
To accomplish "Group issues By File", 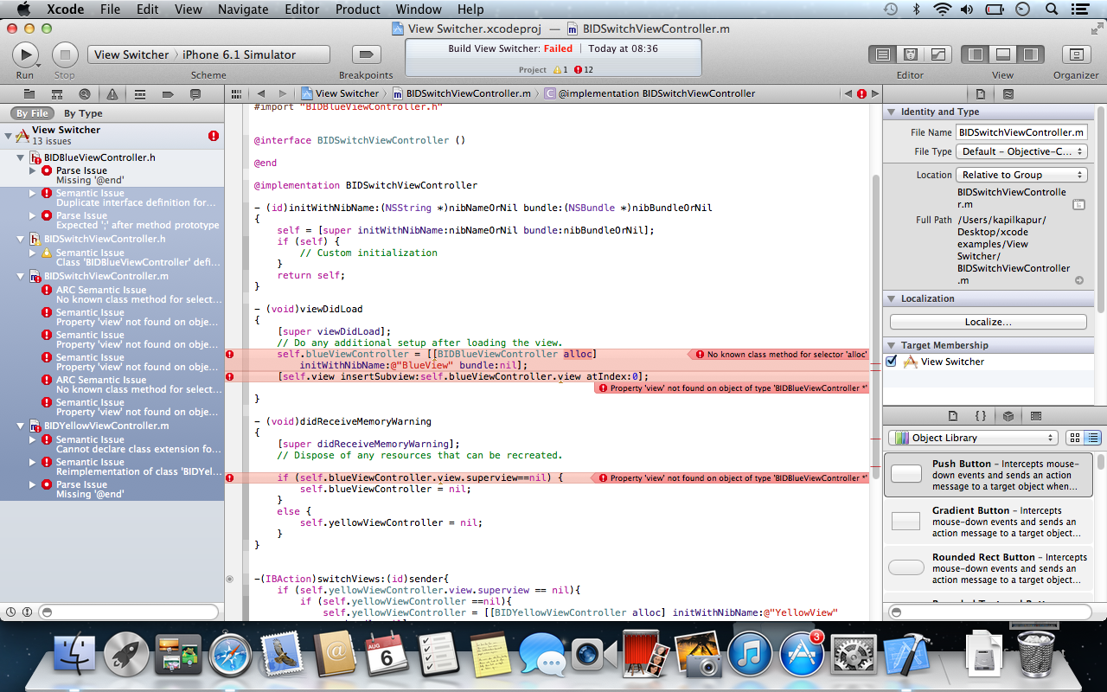I will [33, 113].
